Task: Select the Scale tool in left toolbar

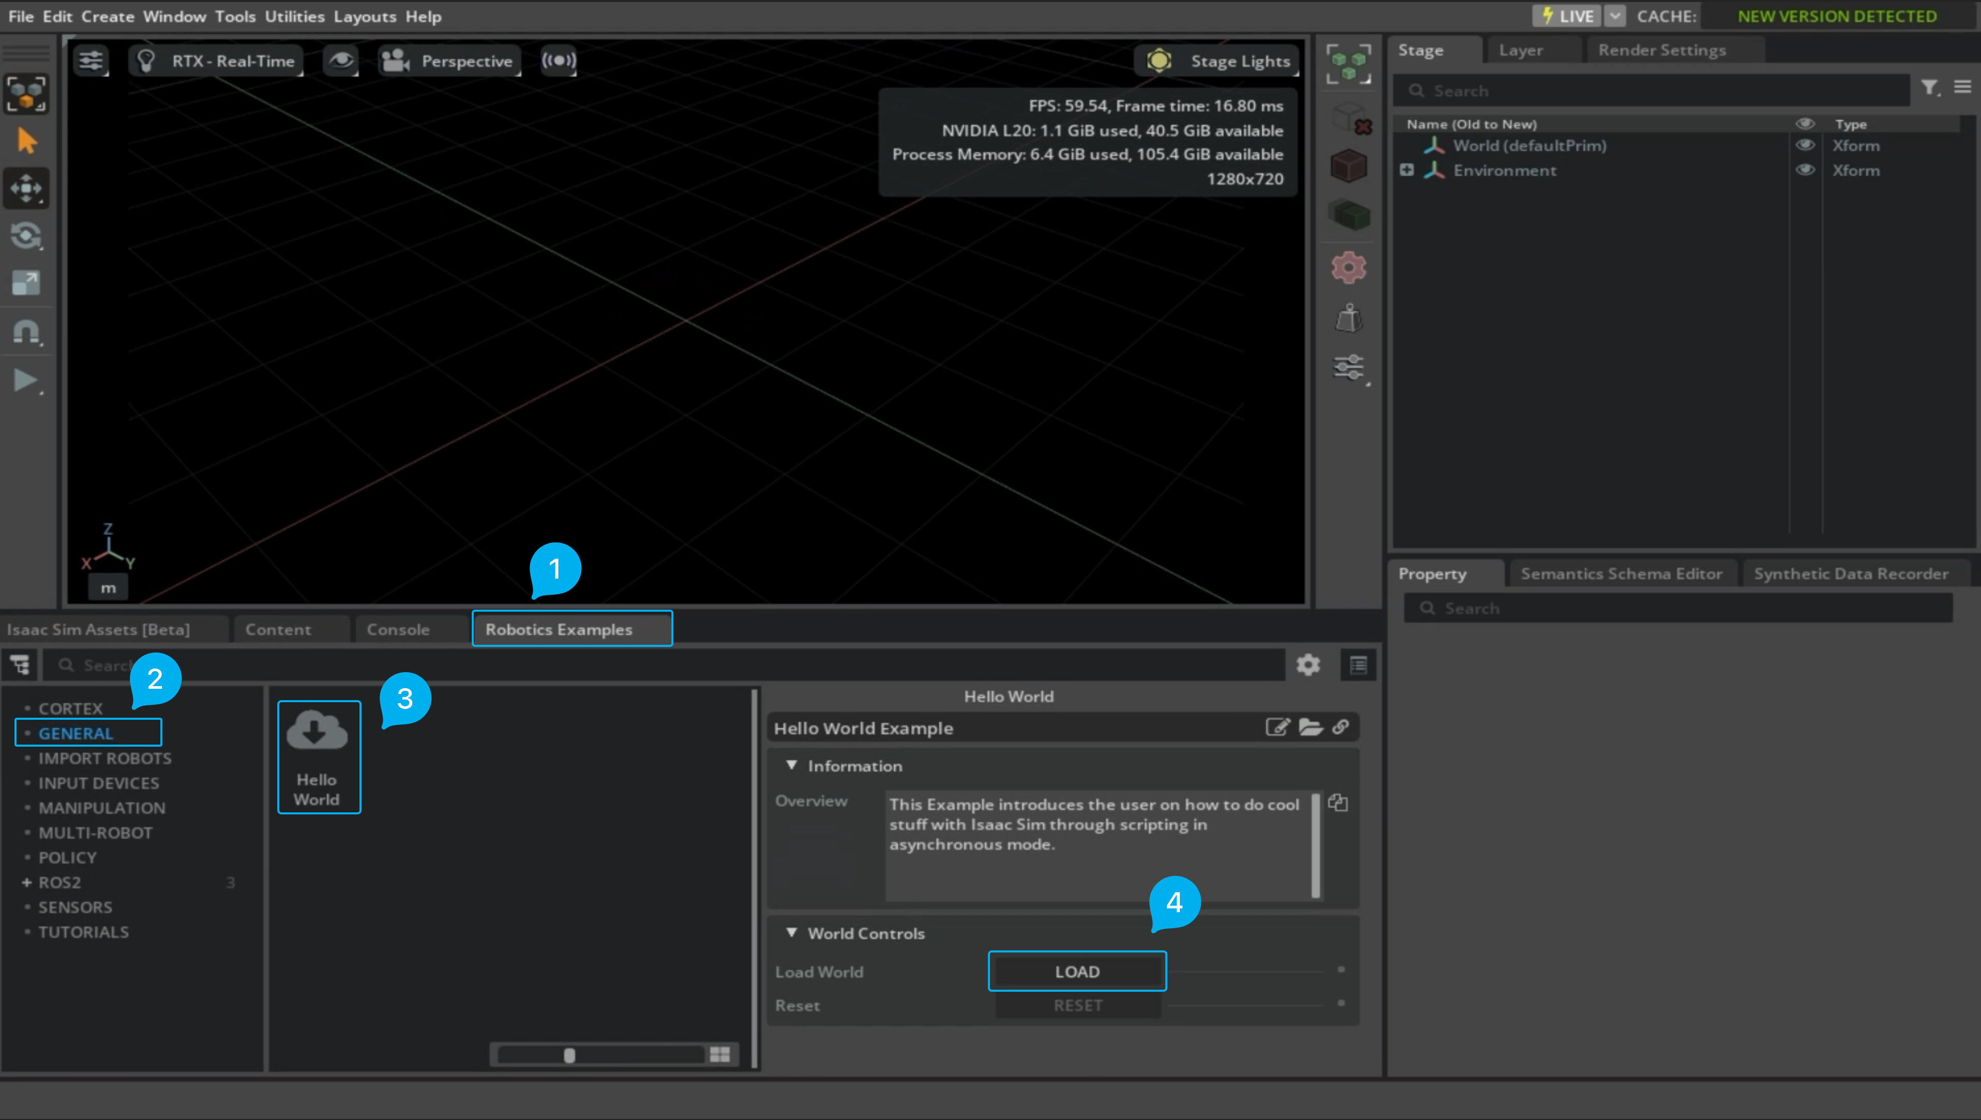Action: (26, 283)
